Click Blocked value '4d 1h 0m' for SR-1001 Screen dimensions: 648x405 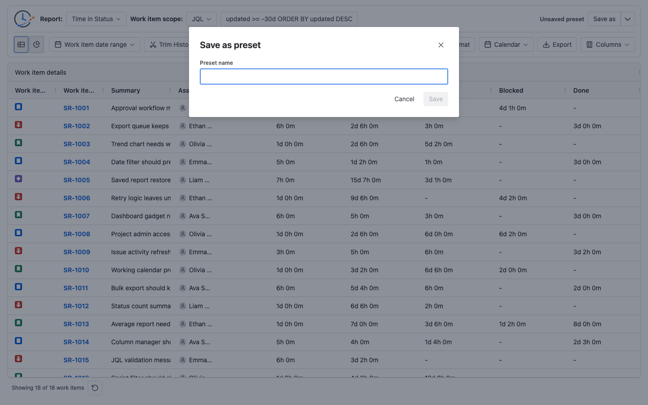click(x=513, y=108)
